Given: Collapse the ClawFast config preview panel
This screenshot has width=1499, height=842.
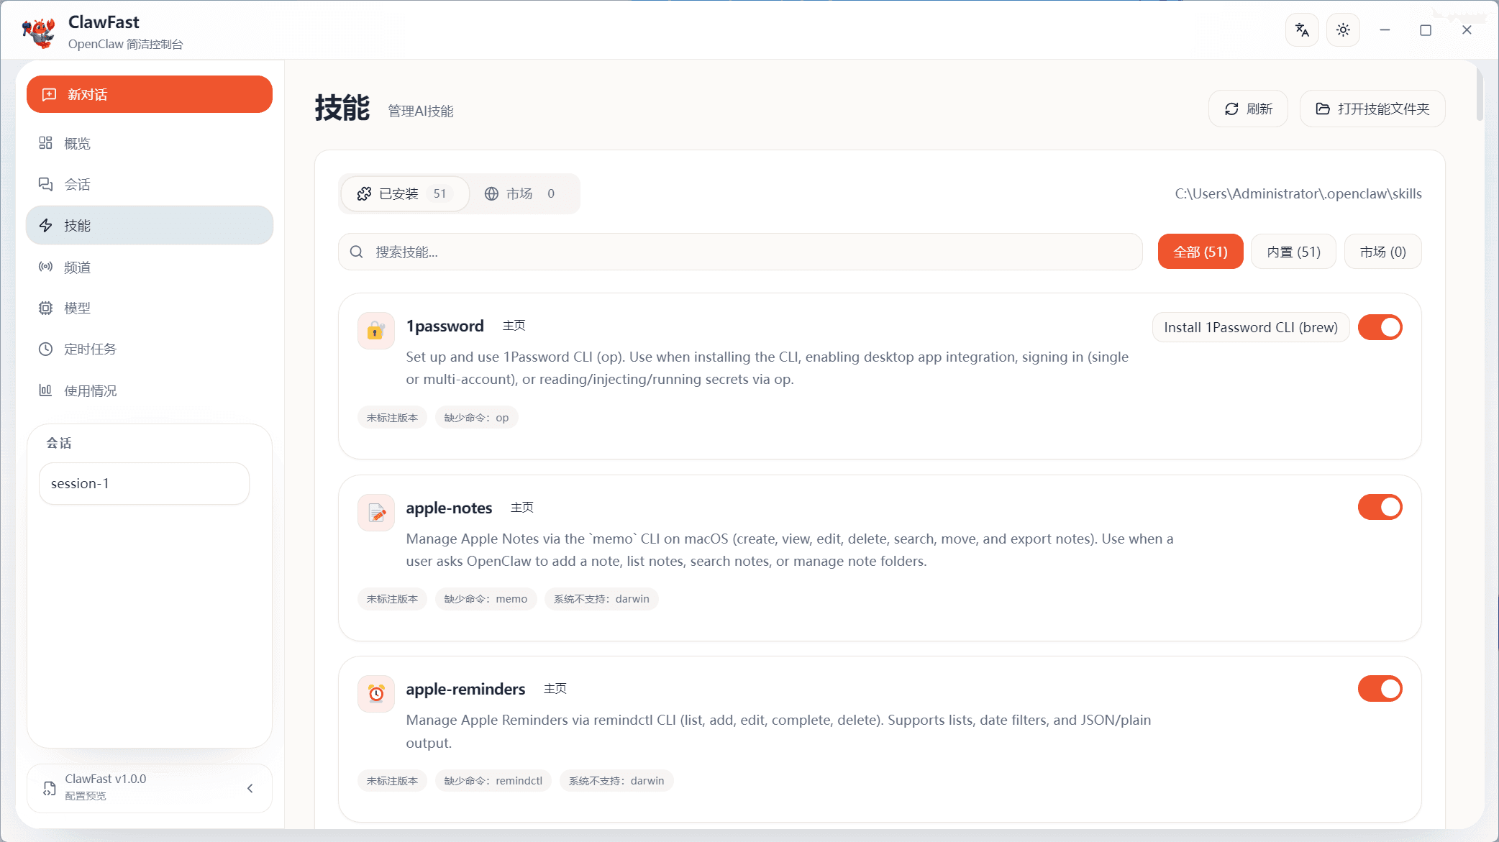Looking at the screenshot, I should pyautogui.click(x=250, y=788).
